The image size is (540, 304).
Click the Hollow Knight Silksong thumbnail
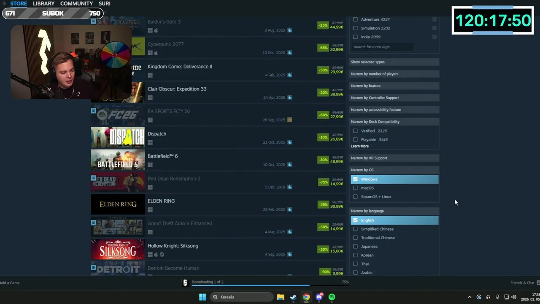[x=118, y=249]
